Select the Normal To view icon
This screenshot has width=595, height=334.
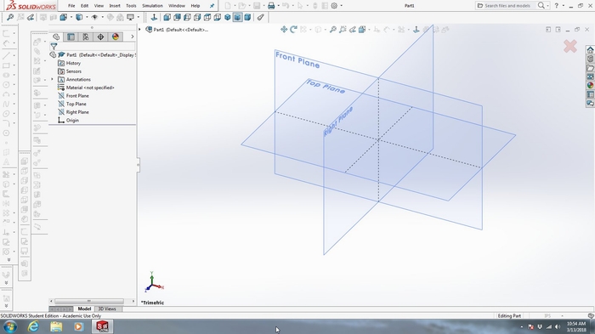tap(154, 17)
